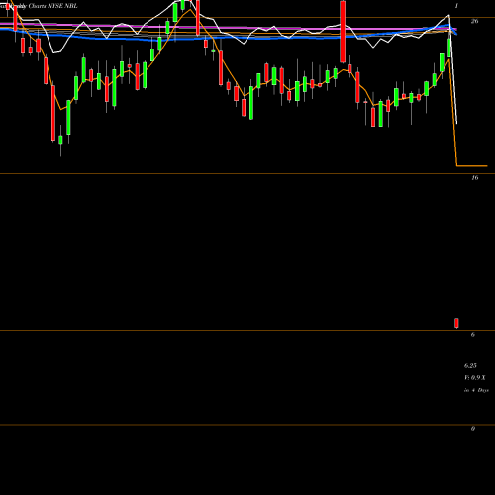
Task: Select the tall red candle left of the last green run
Action: pyautogui.click(x=343, y=32)
